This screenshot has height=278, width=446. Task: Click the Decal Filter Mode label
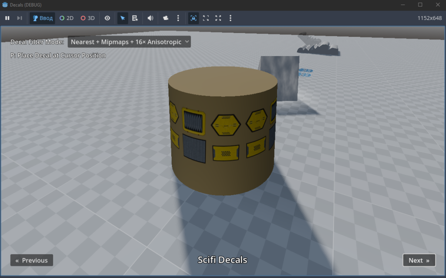click(x=37, y=42)
